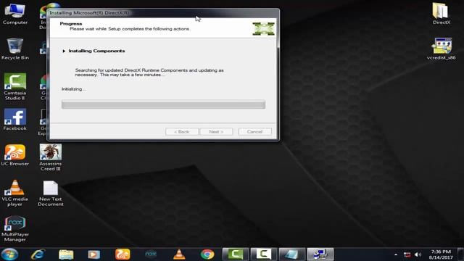Screen dimensions: 464x261
Task: Open the Recycle Bin
Action: (x=14, y=49)
